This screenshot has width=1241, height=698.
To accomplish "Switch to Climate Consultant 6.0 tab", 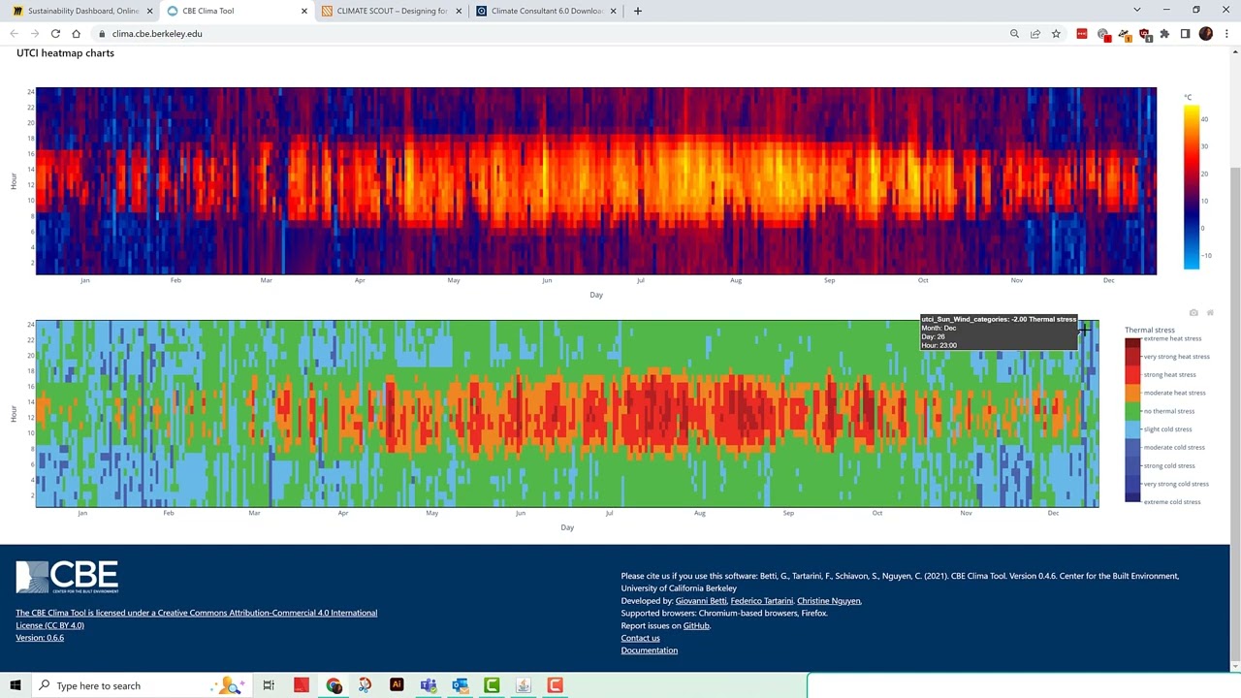I will [547, 11].
